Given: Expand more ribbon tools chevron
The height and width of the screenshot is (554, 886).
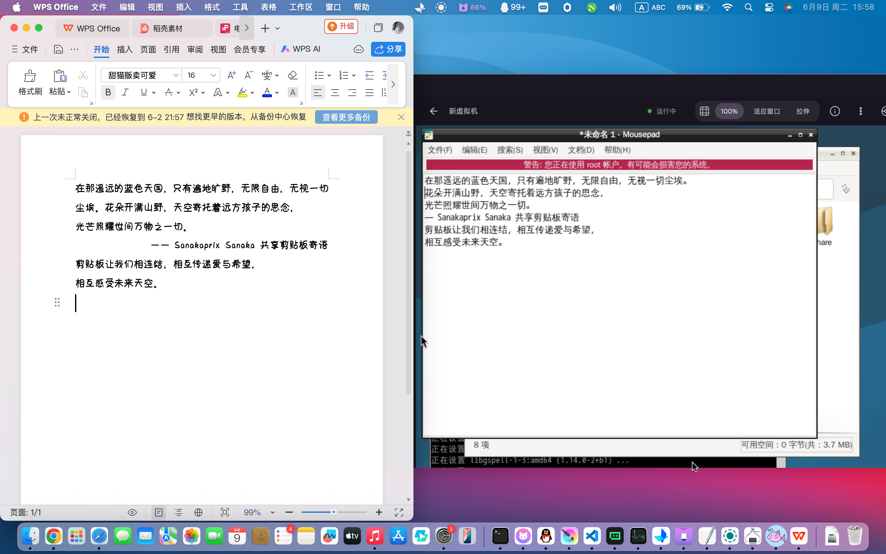Looking at the screenshot, I should 393,84.
